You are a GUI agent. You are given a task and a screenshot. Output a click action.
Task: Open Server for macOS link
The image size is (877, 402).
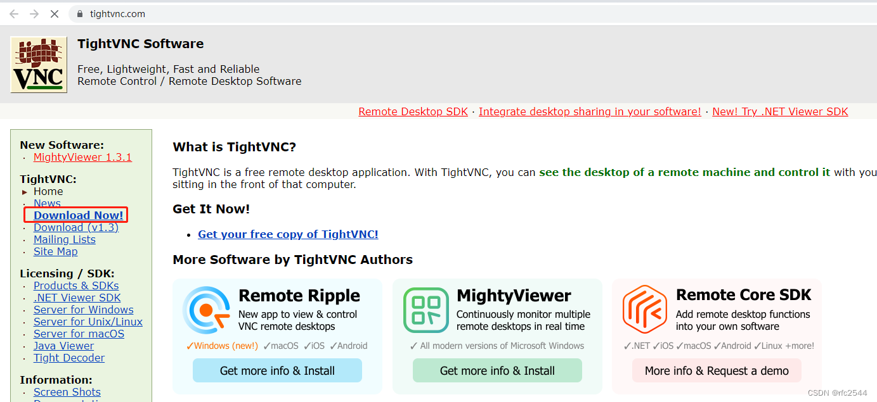pyautogui.click(x=79, y=334)
